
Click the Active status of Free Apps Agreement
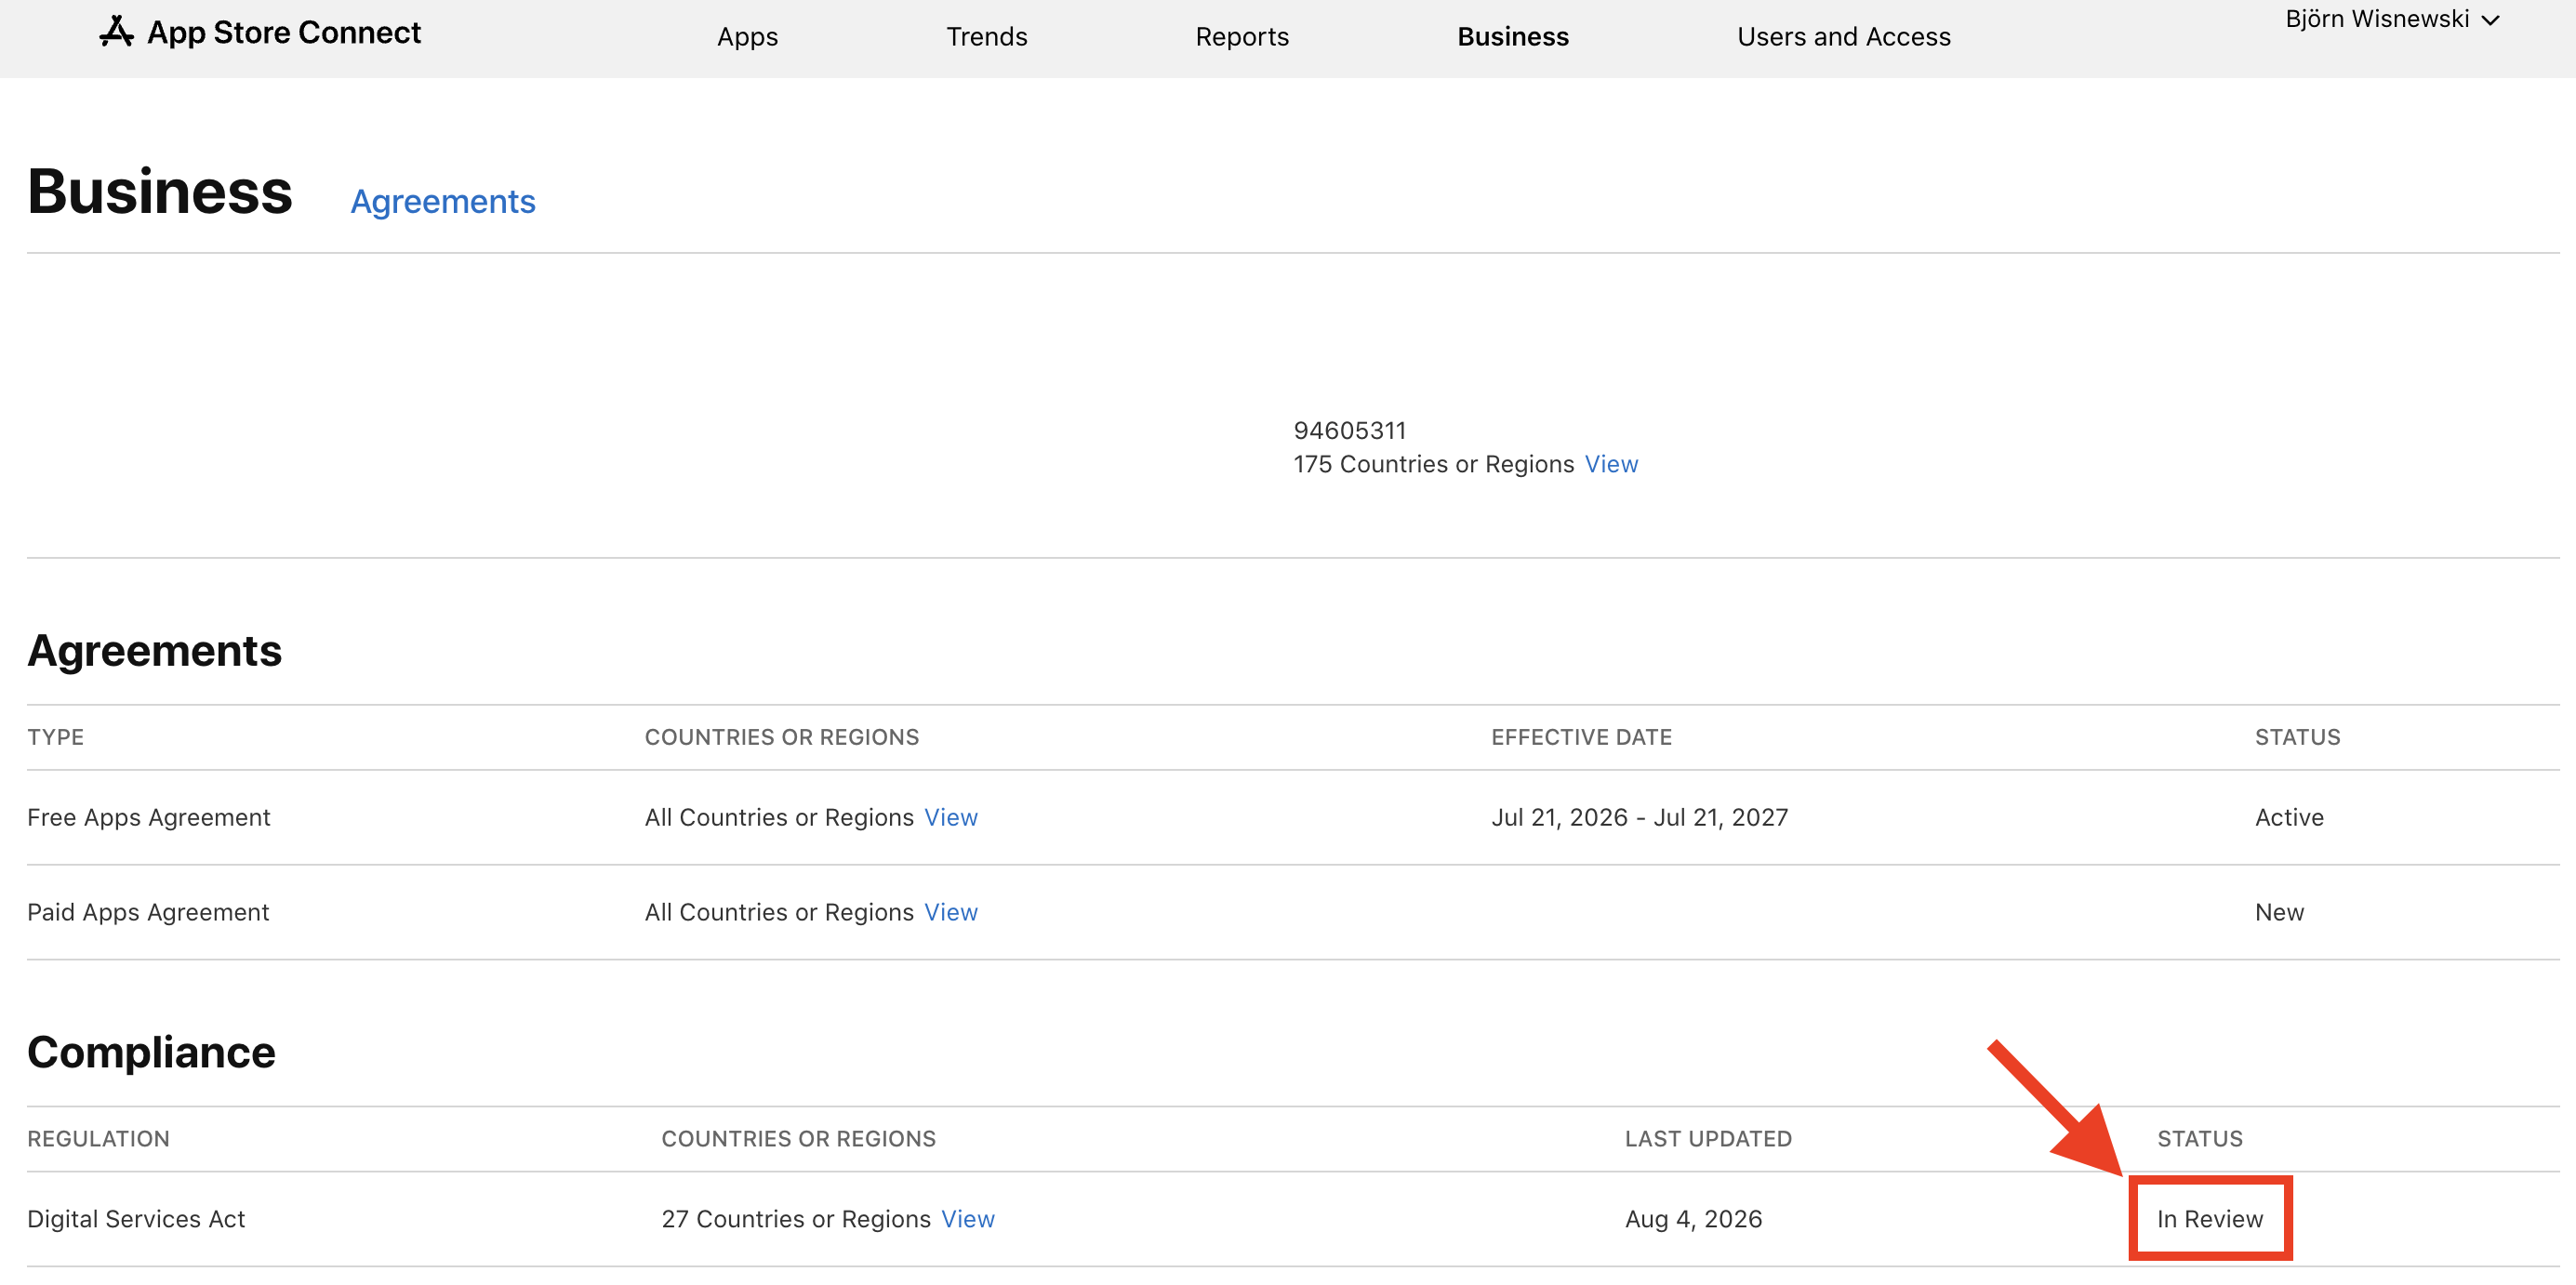[x=2289, y=817]
